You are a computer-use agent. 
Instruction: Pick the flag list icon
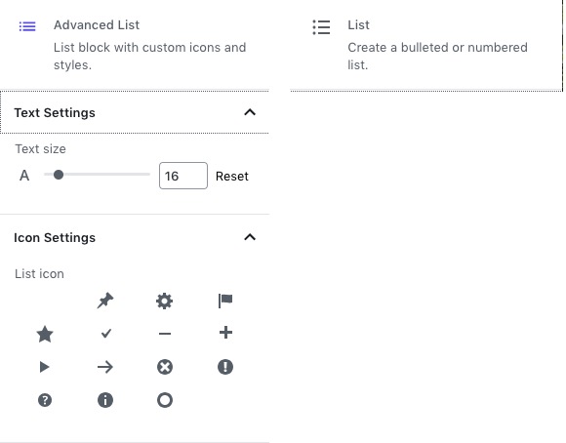click(225, 301)
